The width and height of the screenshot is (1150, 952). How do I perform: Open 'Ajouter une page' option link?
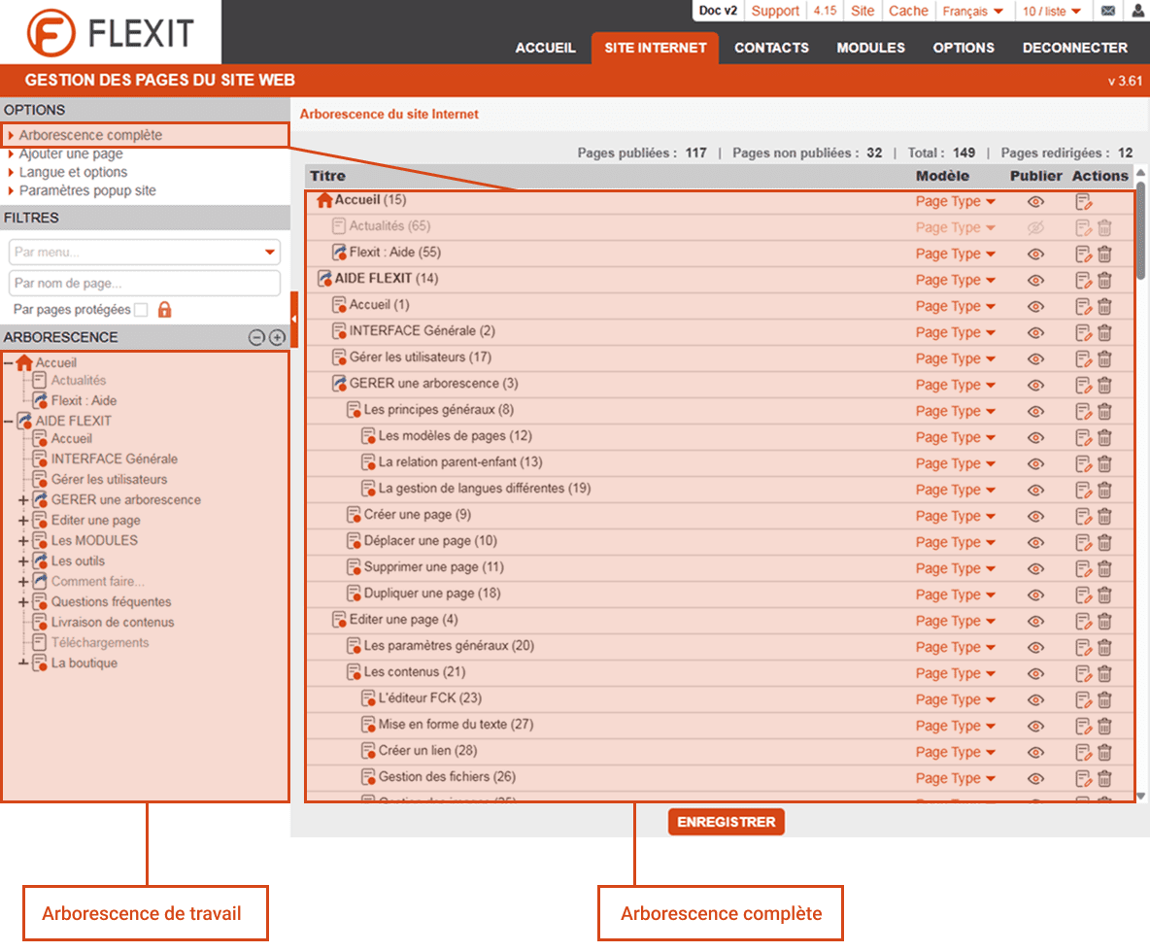(71, 153)
